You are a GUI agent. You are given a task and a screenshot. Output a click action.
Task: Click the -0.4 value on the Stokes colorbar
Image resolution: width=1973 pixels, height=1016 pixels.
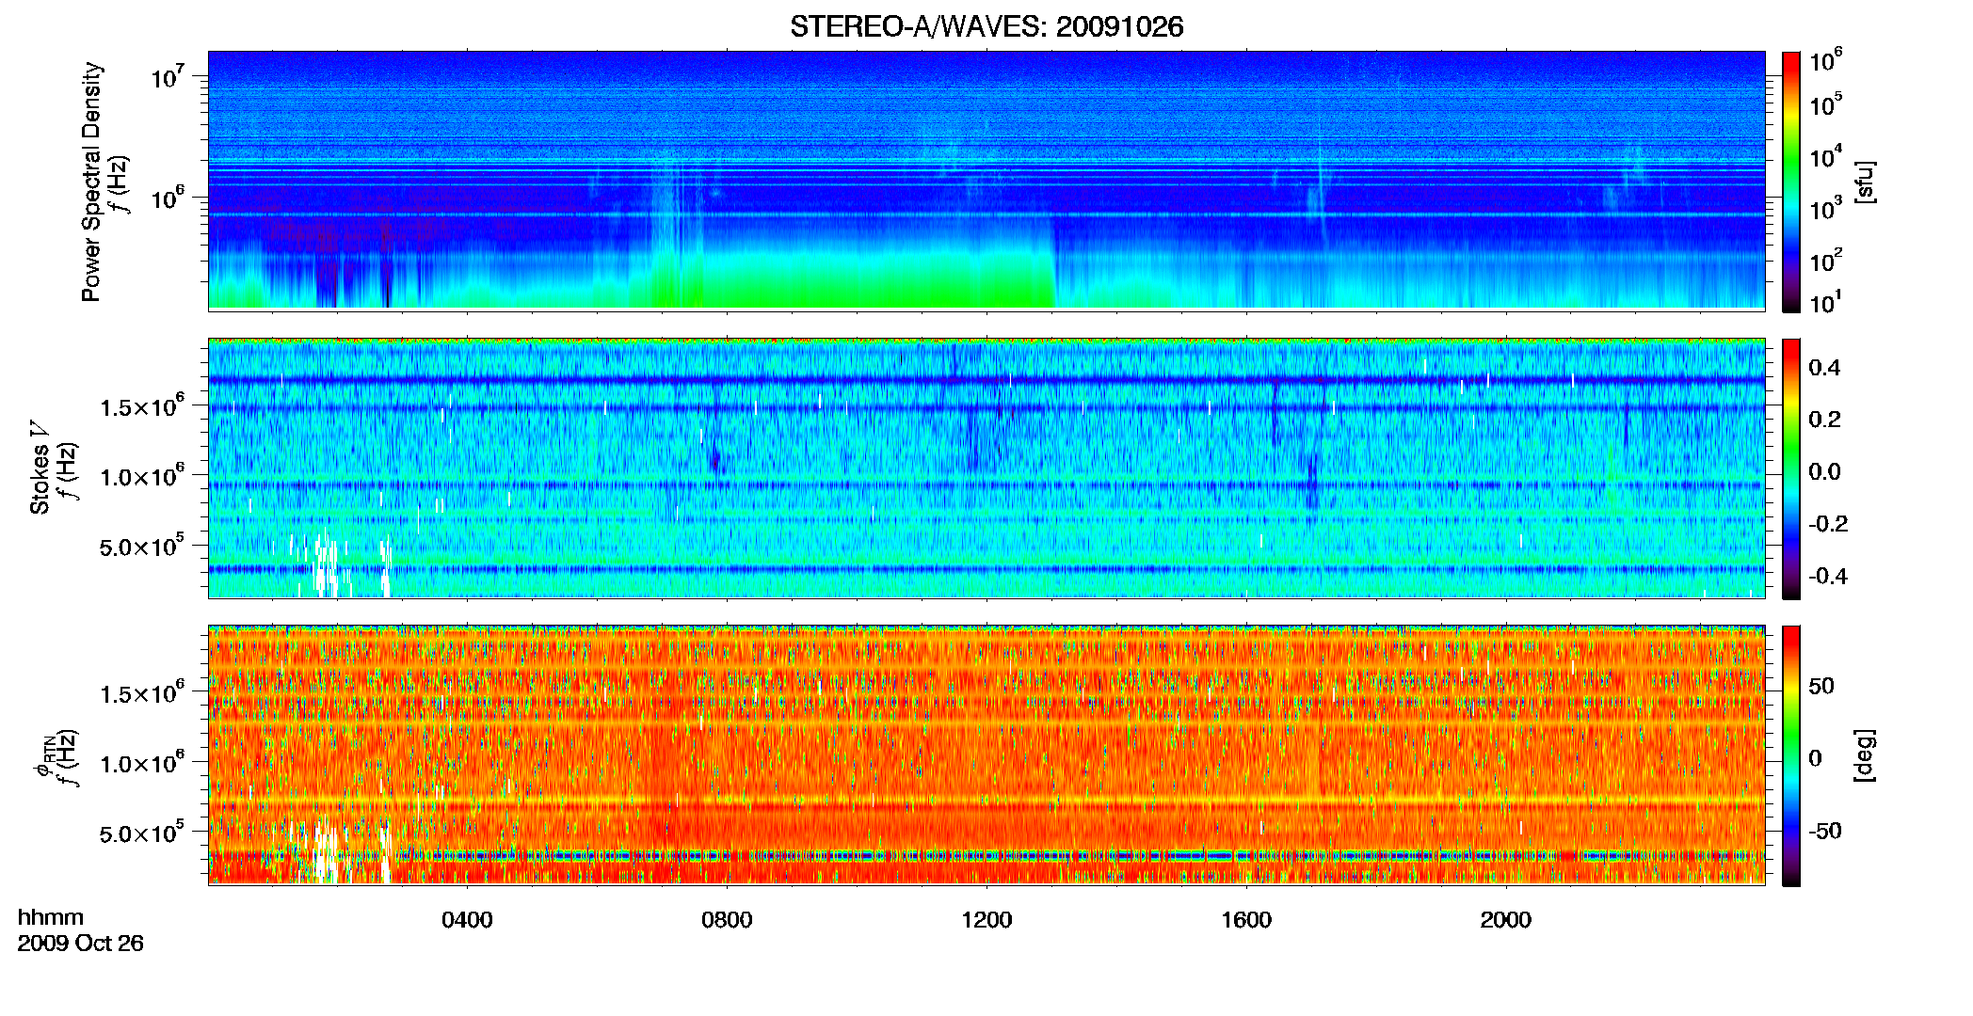pyautogui.click(x=1828, y=576)
